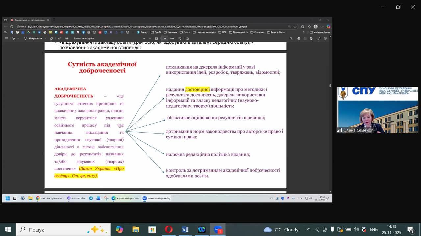Click the Запитати в Copilot button
The image size is (421, 236).
(x=84, y=38)
